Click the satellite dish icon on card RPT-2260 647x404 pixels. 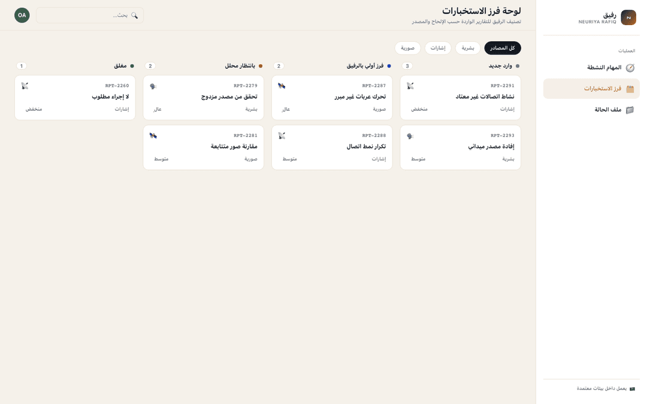25,86
